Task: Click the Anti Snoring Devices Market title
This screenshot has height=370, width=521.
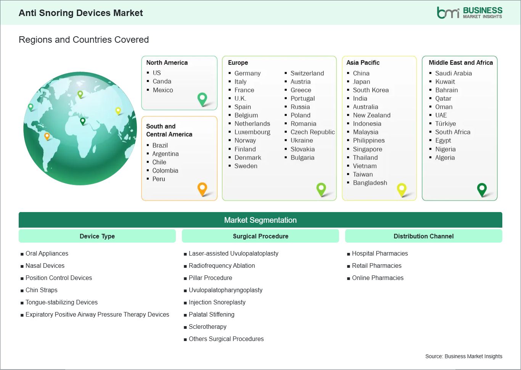Action: 81,13
